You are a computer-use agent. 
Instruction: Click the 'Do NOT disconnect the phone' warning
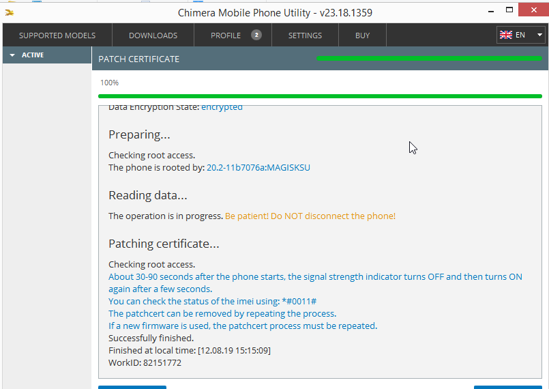[310, 216]
